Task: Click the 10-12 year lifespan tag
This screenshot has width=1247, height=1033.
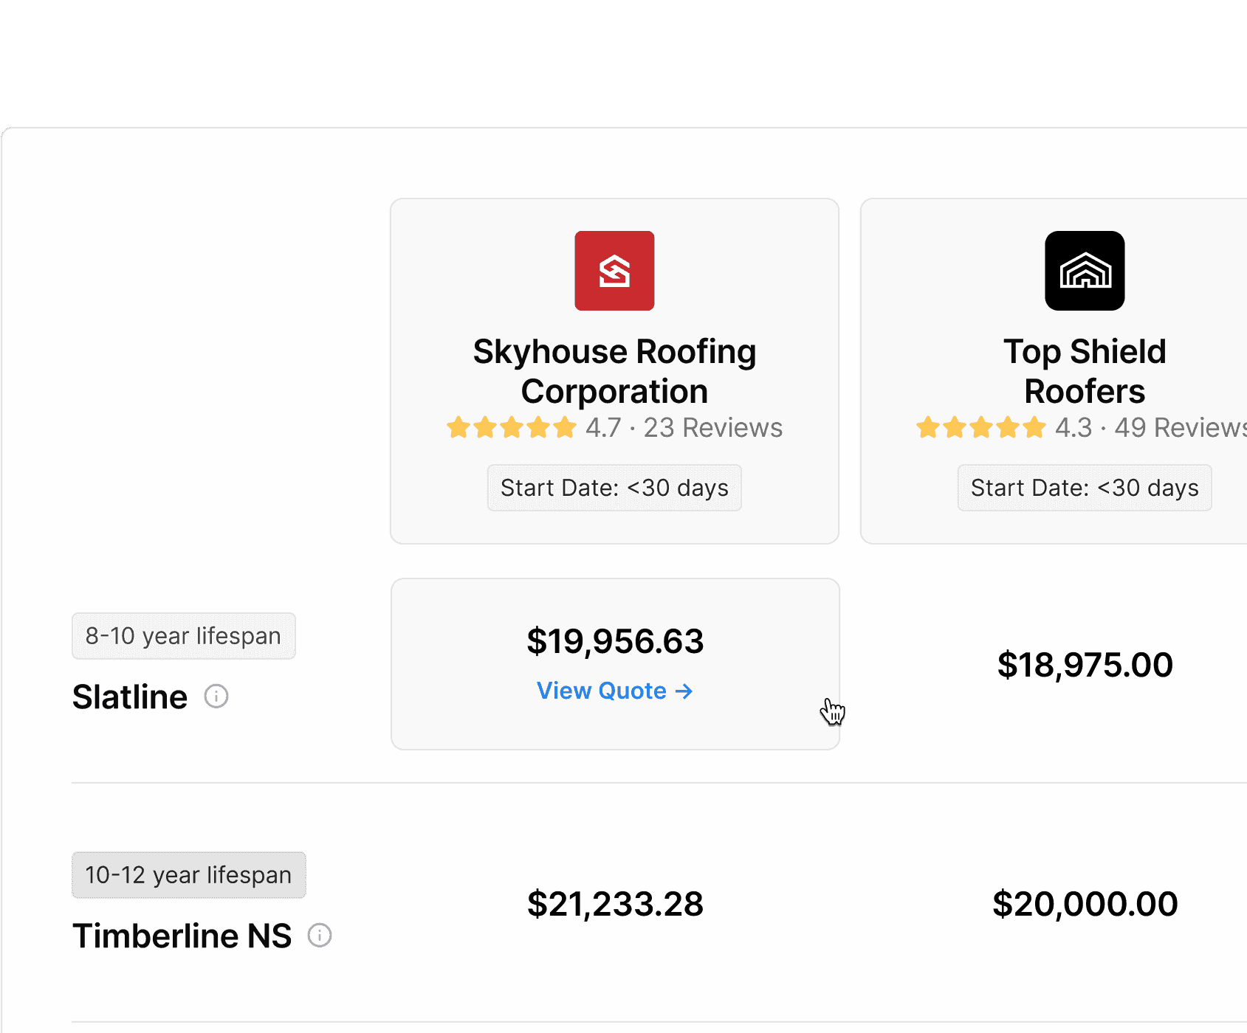Action: pyautogui.click(x=189, y=875)
